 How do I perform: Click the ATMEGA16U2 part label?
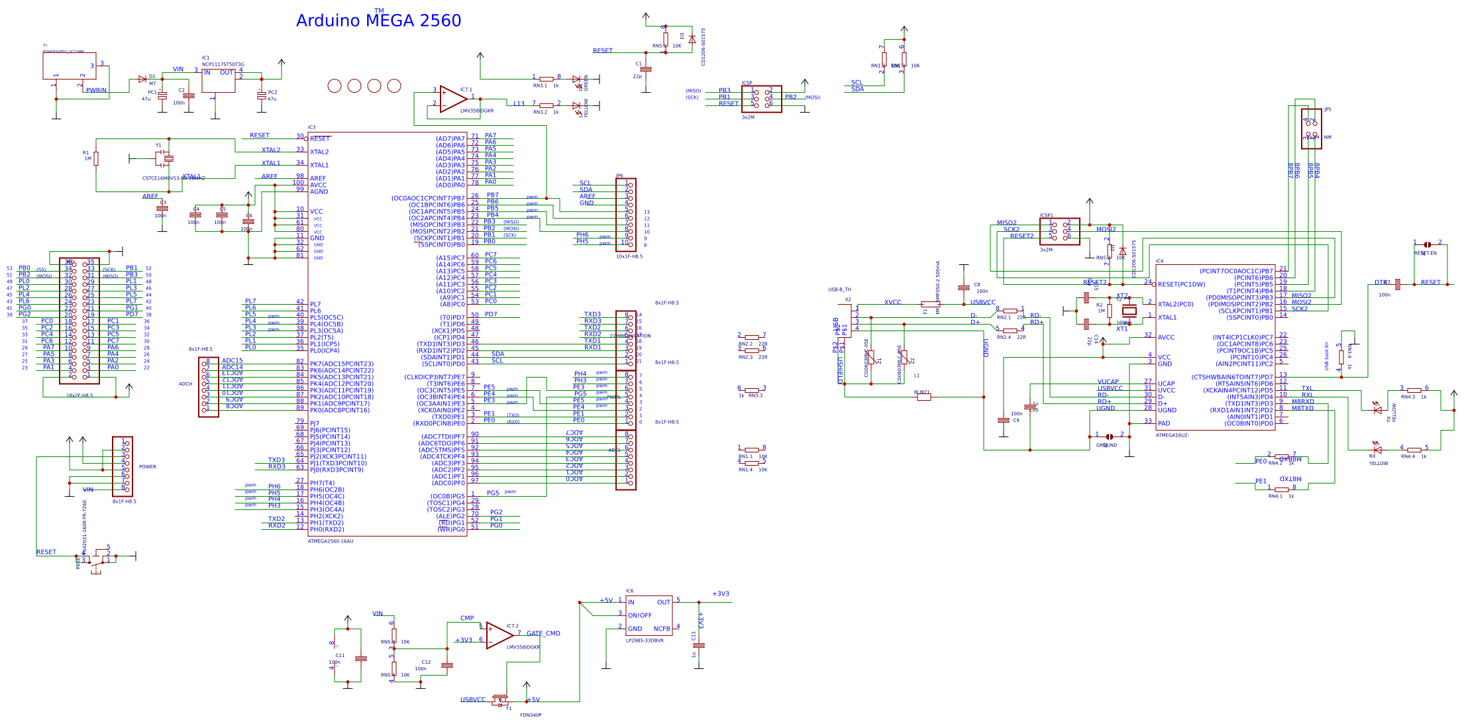pos(1173,435)
